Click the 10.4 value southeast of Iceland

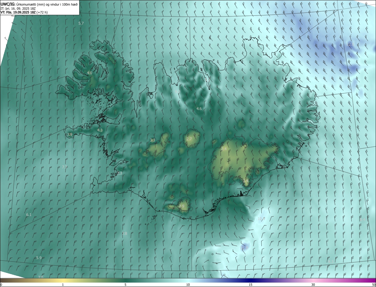(x=261, y=219)
